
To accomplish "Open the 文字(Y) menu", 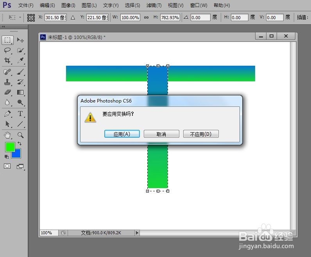I will tap(111, 5).
